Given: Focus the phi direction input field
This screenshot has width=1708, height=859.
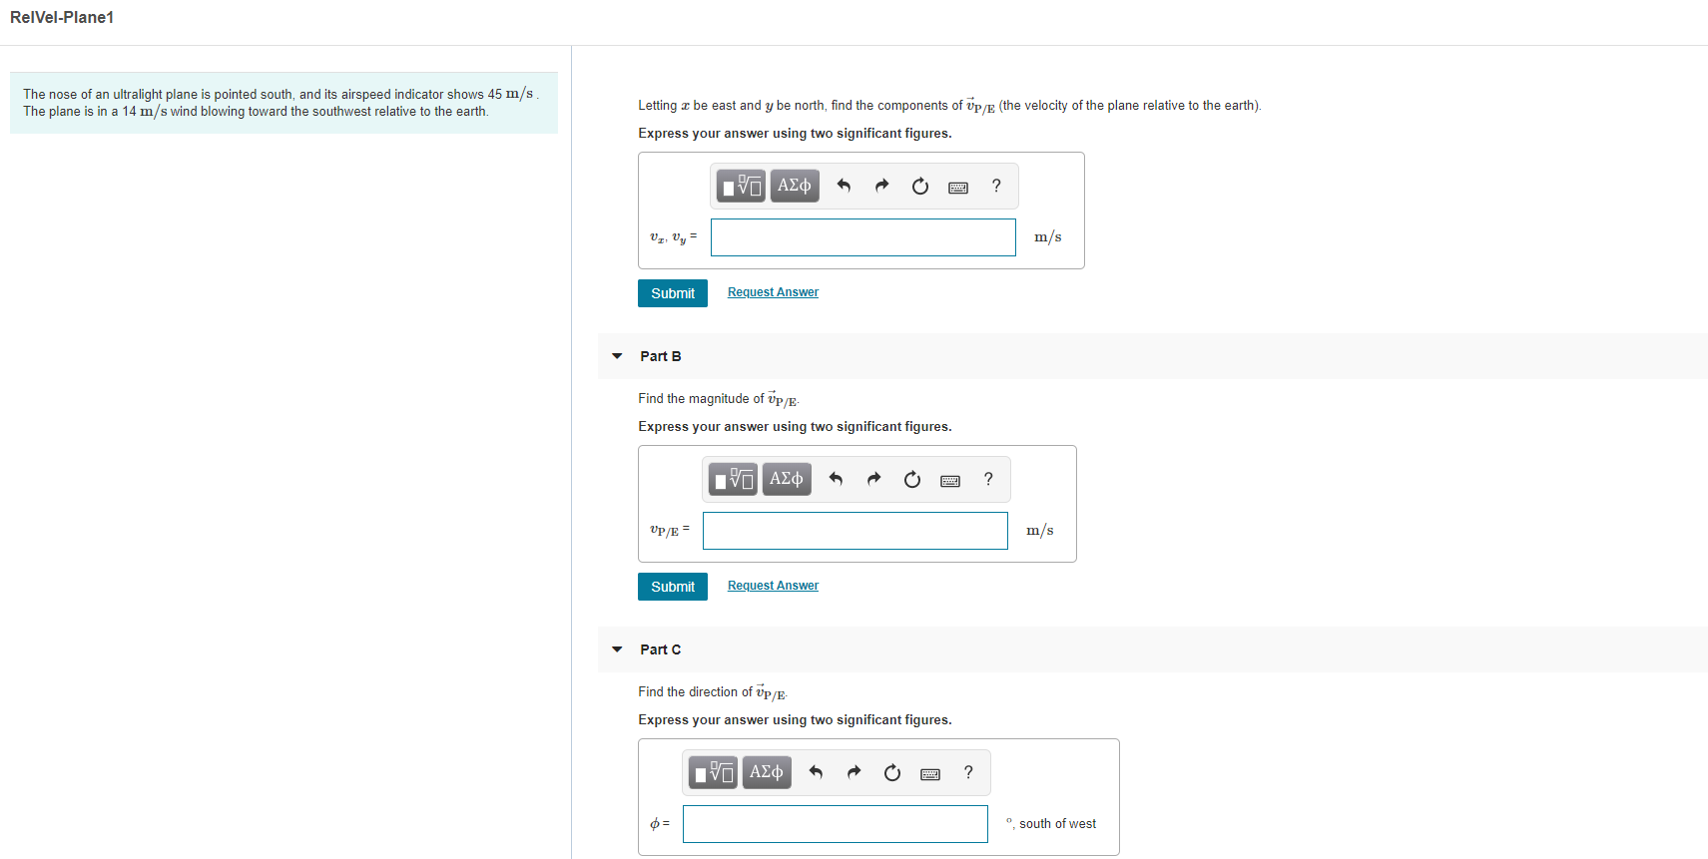Looking at the screenshot, I should 836,824.
